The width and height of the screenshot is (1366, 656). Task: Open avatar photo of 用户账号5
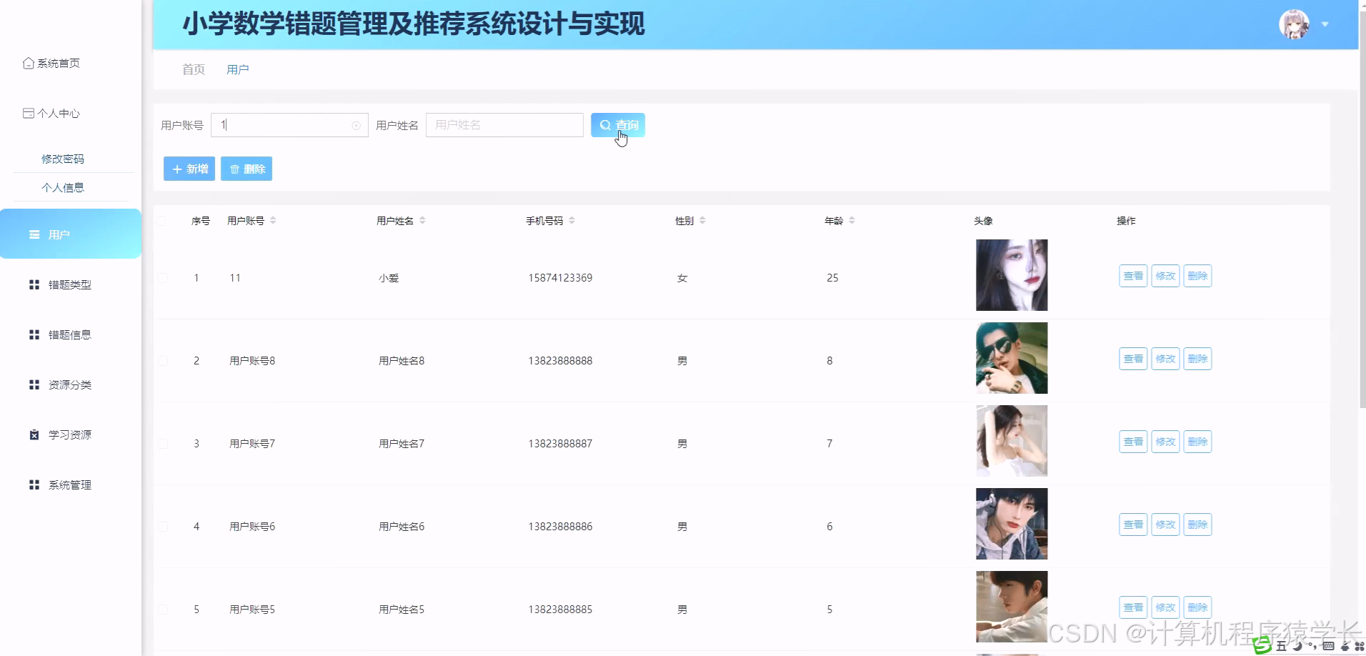1012,607
